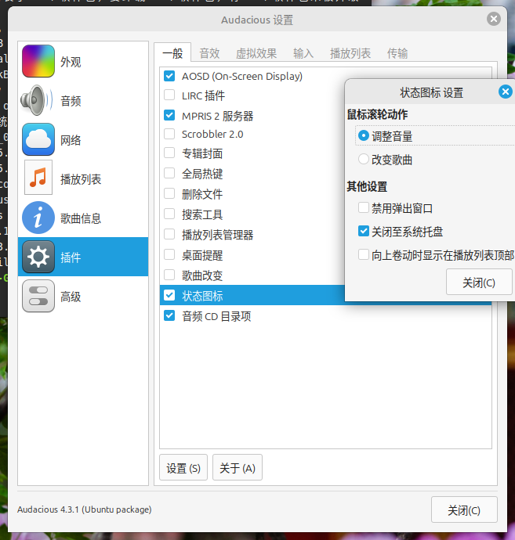Open the 虚拟效果 tab
The height and width of the screenshot is (540, 515).
[256, 53]
